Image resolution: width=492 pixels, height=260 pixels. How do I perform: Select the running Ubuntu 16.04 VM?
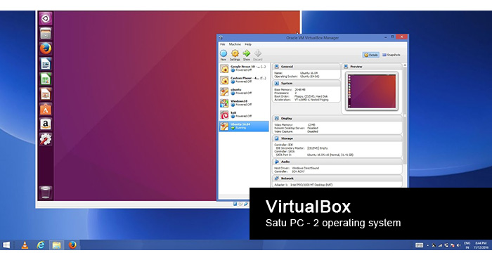(x=244, y=126)
